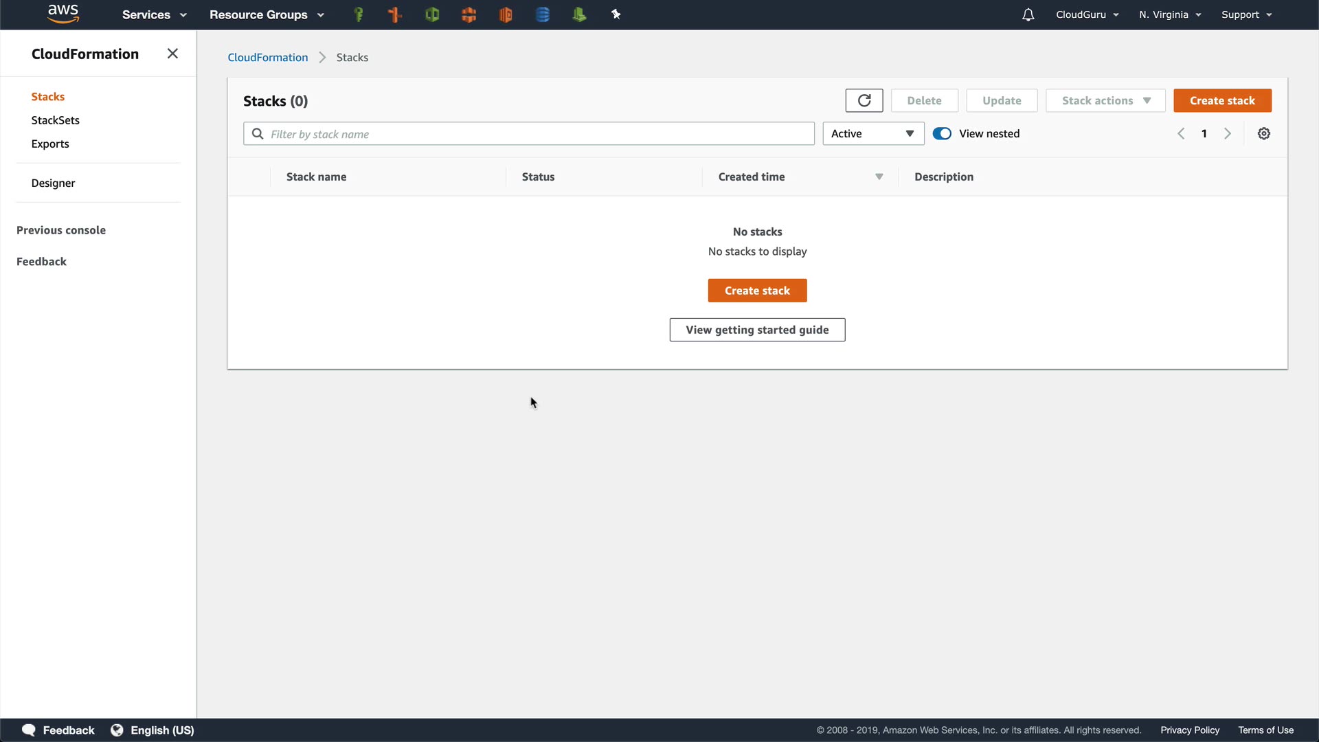Open the blue DynamoDB database shortcut
Screen dimensions: 1319x742
(542, 14)
